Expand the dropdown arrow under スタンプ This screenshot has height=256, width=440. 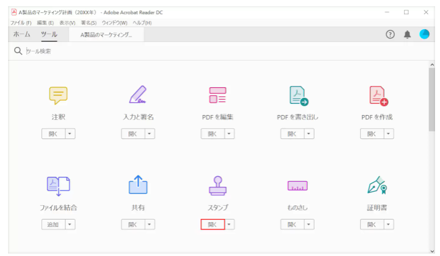[230, 224]
